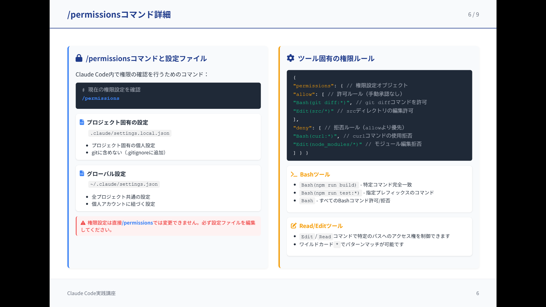
Task: Click the Bash(npm run build) code chip
Action: [329, 185]
